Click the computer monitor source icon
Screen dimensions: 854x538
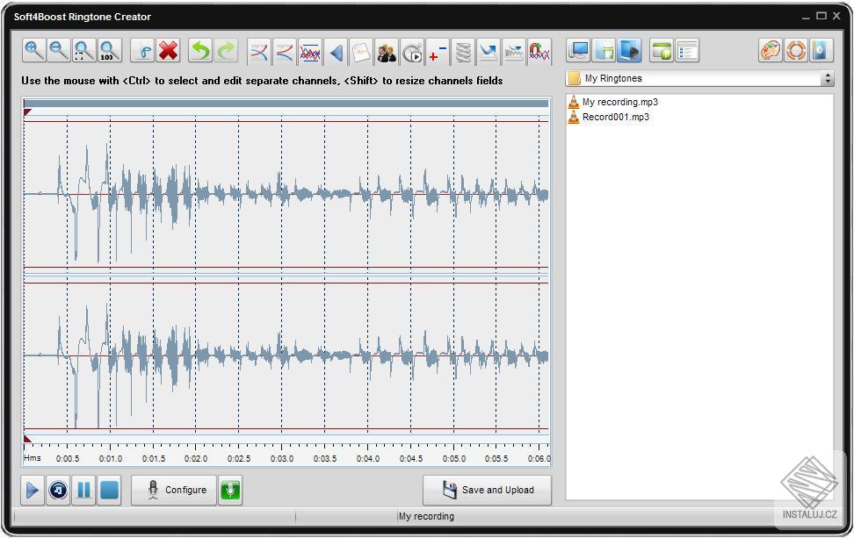point(578,51)
